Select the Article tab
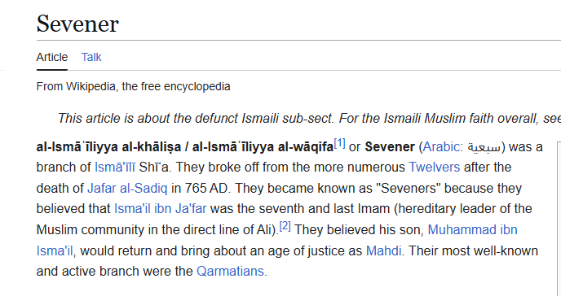The height and width of the screenshot is (296, 561). (52, 57)
